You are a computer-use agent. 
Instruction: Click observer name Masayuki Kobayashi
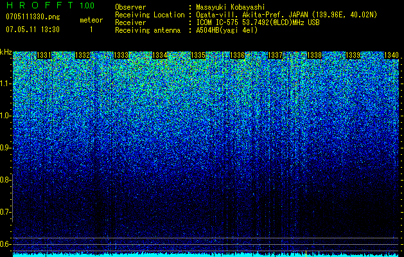point(231,7)
